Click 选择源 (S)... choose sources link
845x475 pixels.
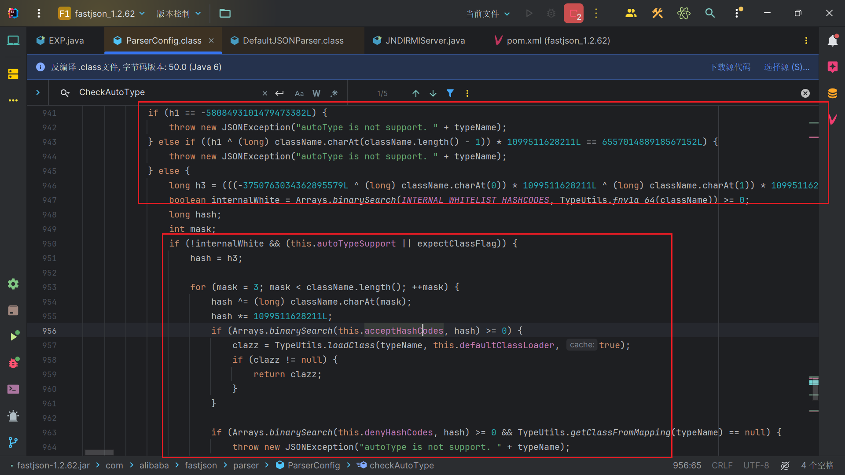tap(787, 67)
